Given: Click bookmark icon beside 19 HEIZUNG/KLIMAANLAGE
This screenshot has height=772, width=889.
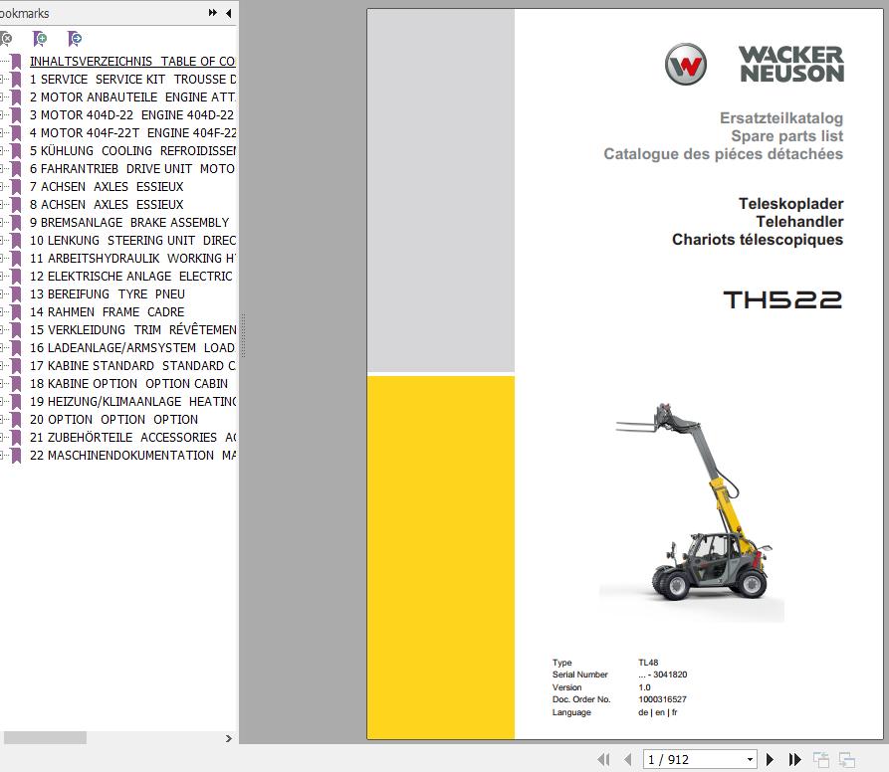Looking at the screenshot, I should (x=17, y=402).
